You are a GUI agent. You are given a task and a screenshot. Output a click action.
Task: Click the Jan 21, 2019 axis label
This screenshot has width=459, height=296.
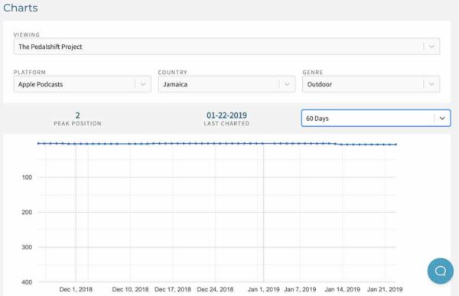(385, 290)
